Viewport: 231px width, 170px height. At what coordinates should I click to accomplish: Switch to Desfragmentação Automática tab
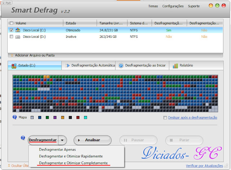tap(88, 66)
